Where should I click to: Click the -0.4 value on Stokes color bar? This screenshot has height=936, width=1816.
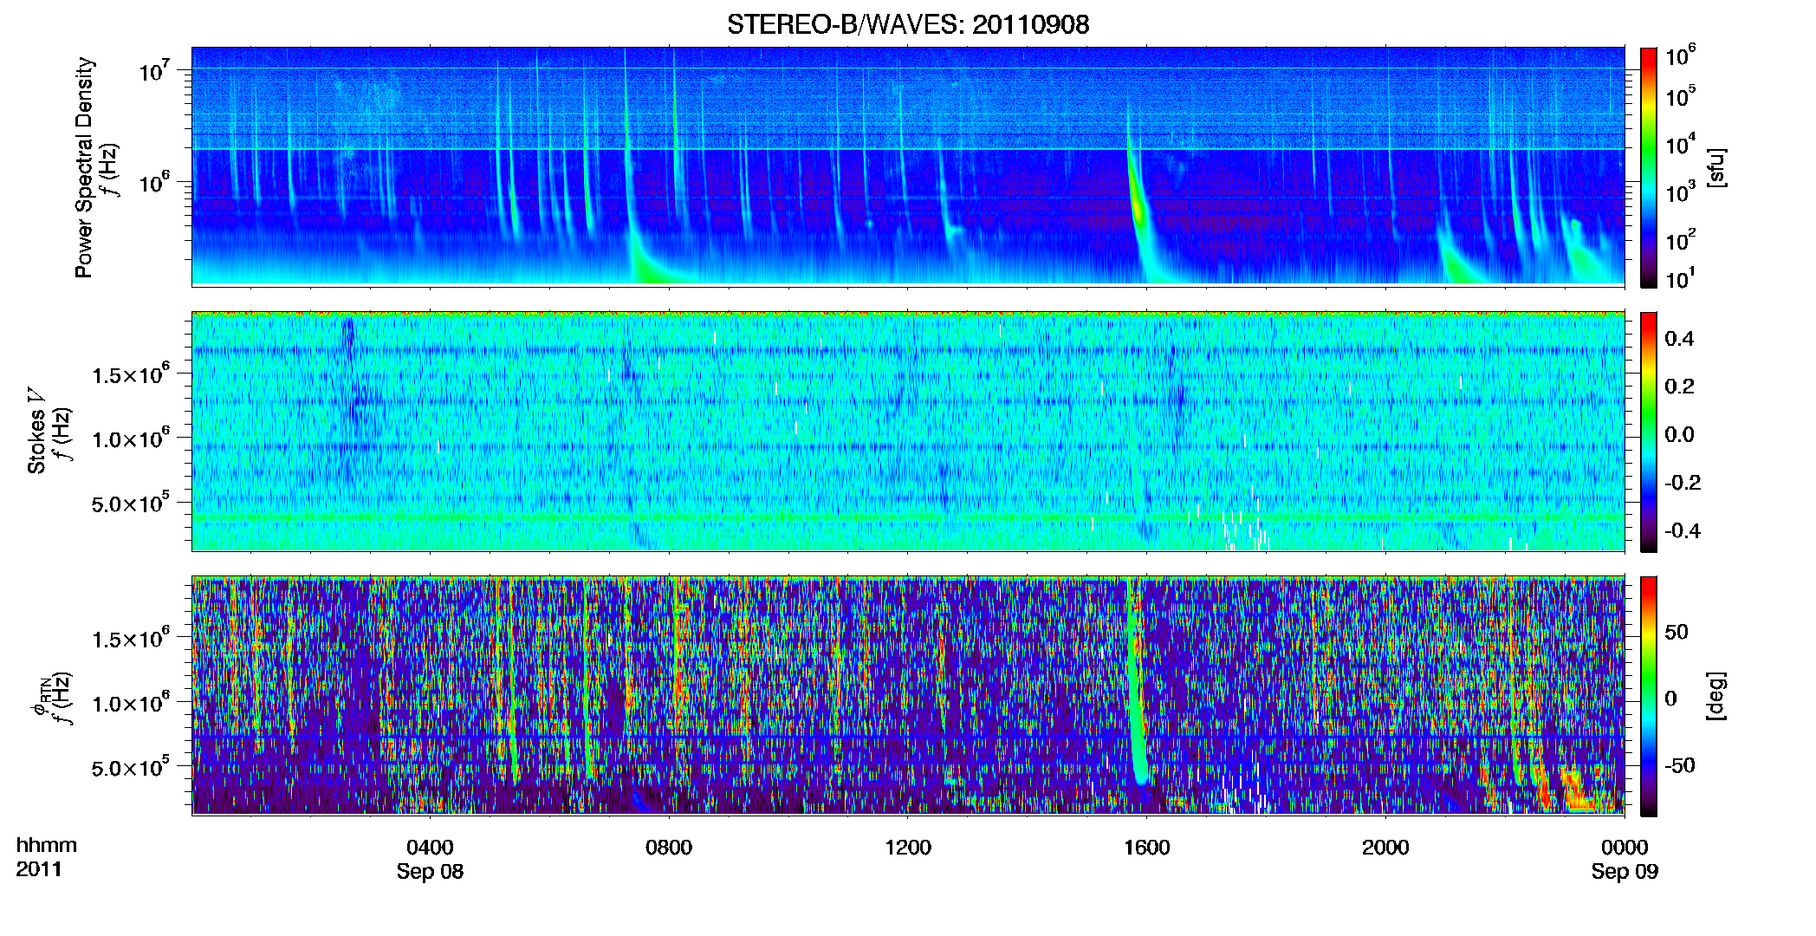pos(1683,530)
